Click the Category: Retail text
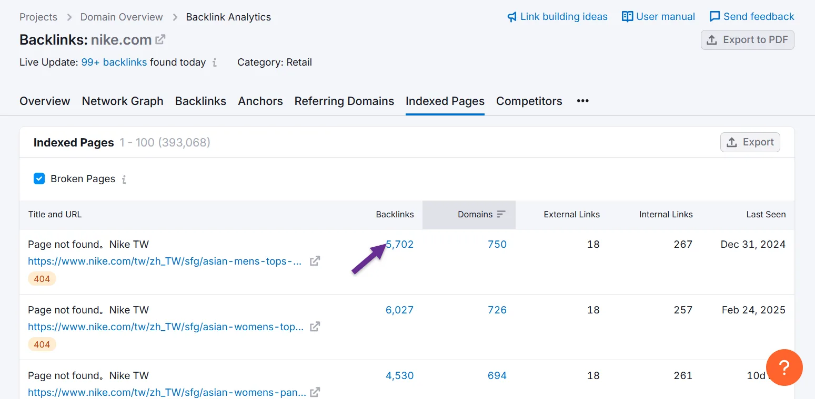Image resolution: width=815 pixels, height=399 pixels. click(x=275, y=62)
